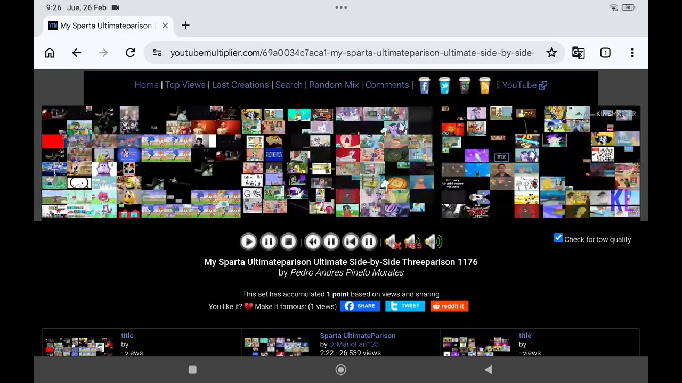Close the 'My Sparta Ultimateparison' tab
The width and height of the screenshot is (682, 383).
[165, 26]
